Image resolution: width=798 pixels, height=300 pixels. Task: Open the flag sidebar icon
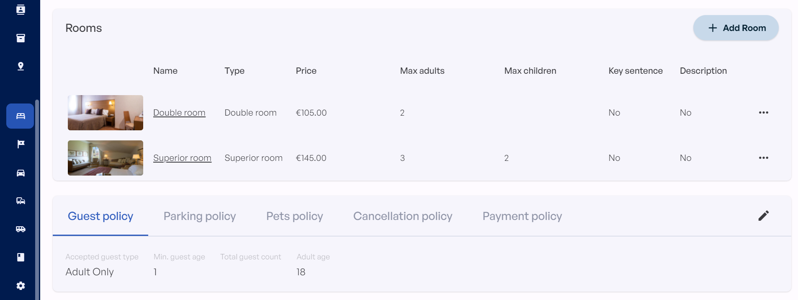click(21, 144)
